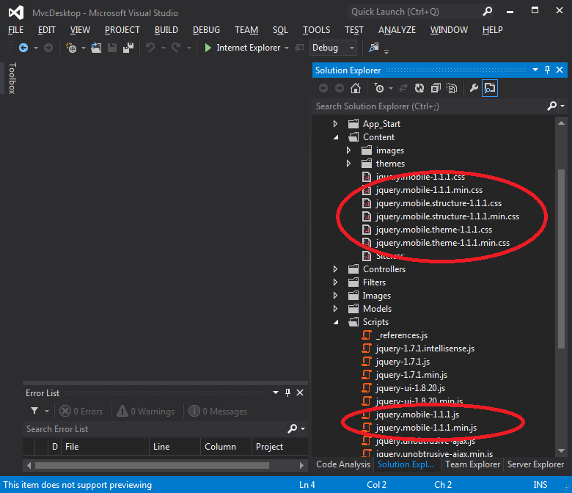Select jquery.mobile.theme-1.1.1.min.css file
The height and width of the screenshot is (493, 572).
[442, 243]
